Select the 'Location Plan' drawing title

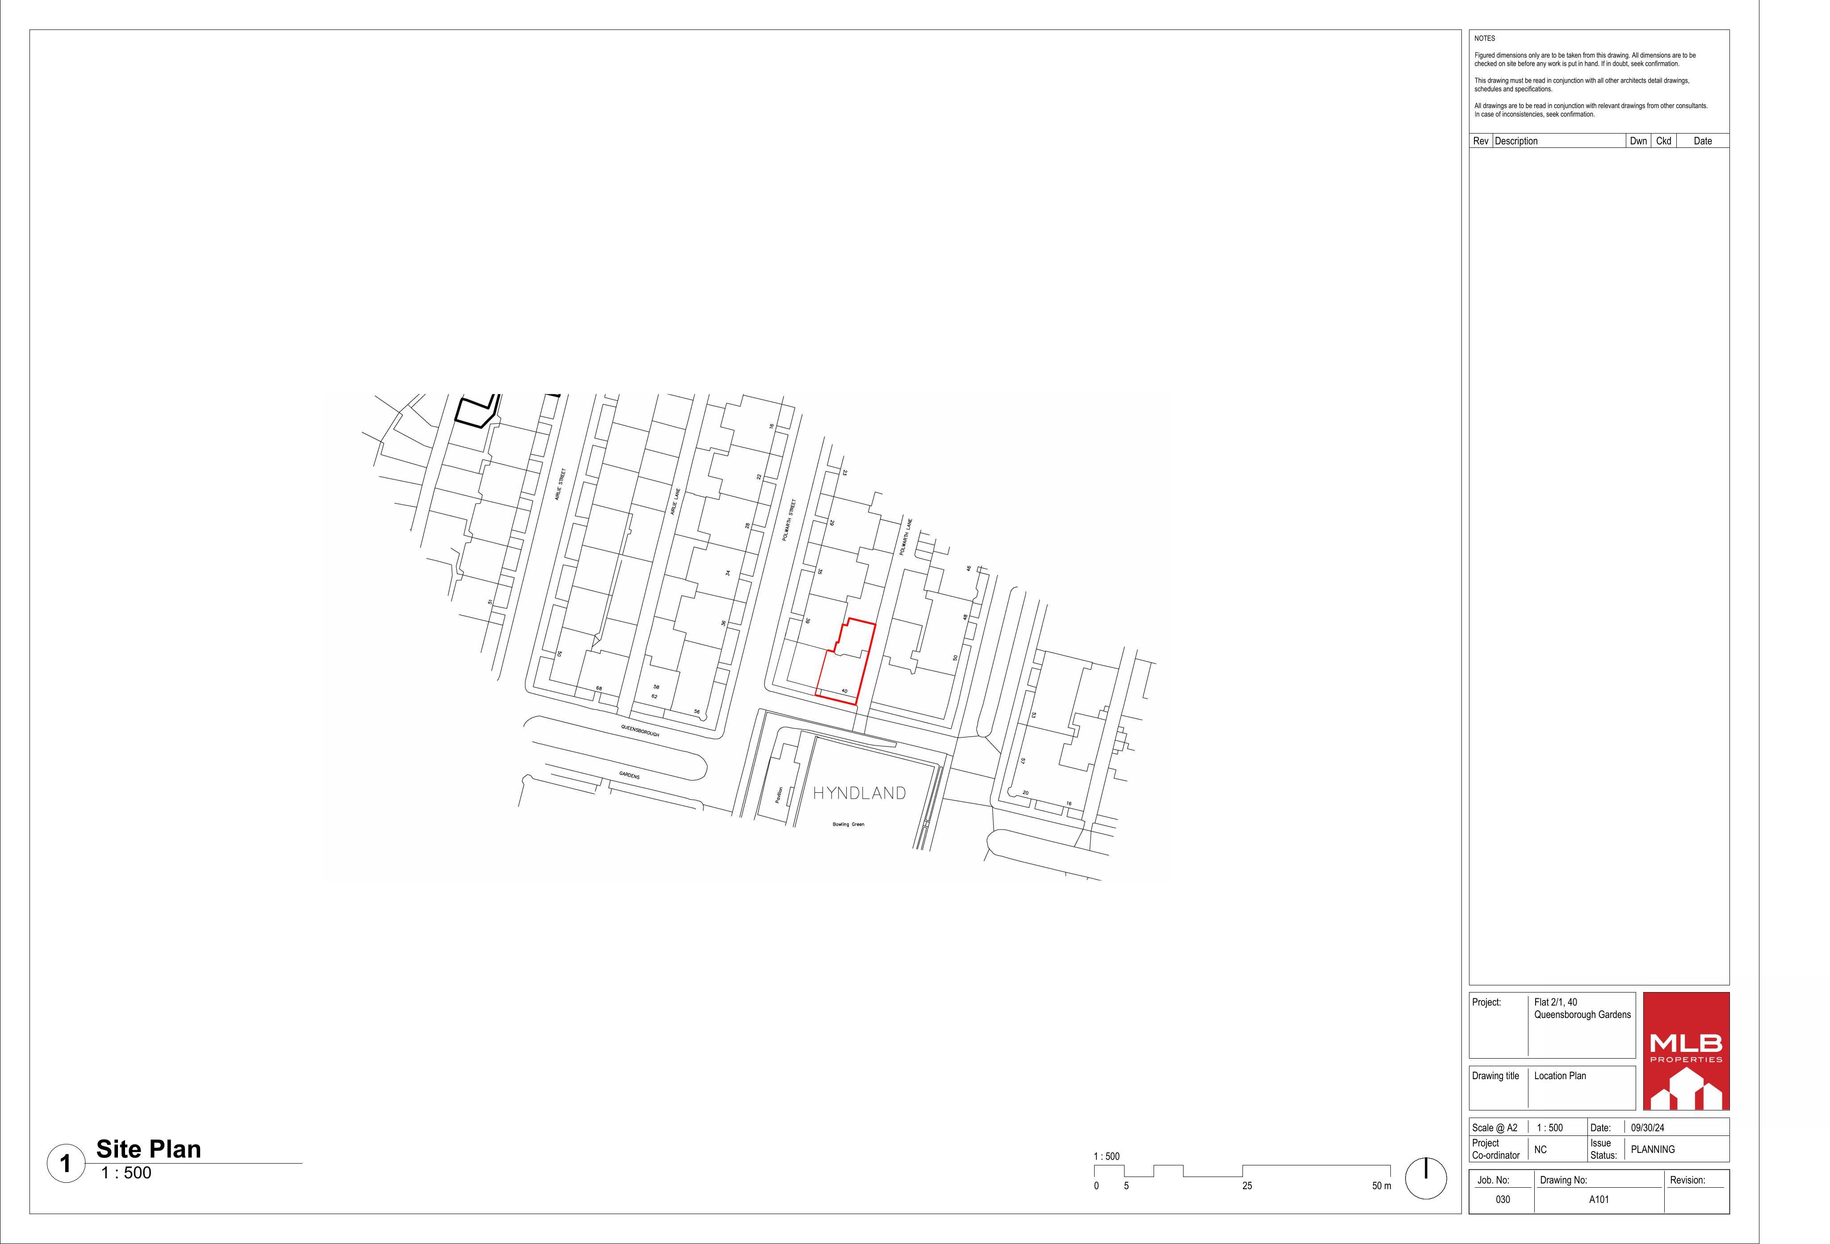pos(1560,1076)
